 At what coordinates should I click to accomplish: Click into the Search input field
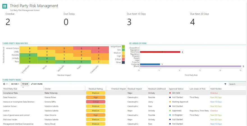point(237,84)
